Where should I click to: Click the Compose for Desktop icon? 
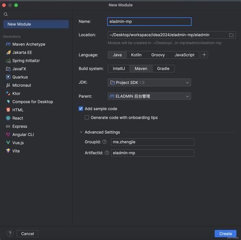pyautogui.click(x=8, y=102)
